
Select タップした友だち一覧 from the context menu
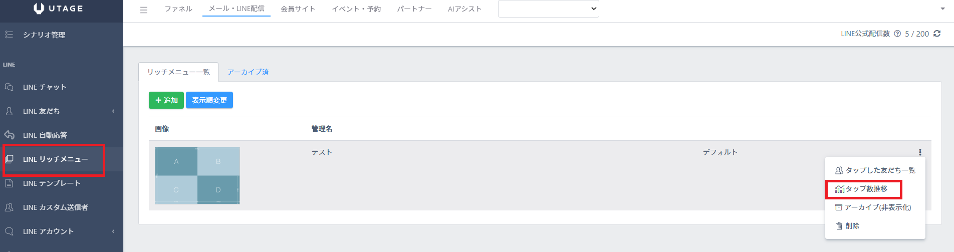pyautogui.click(x=875, y=170)
